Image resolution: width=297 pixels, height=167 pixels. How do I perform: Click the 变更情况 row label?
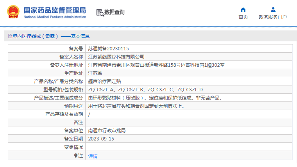(73, 147)
